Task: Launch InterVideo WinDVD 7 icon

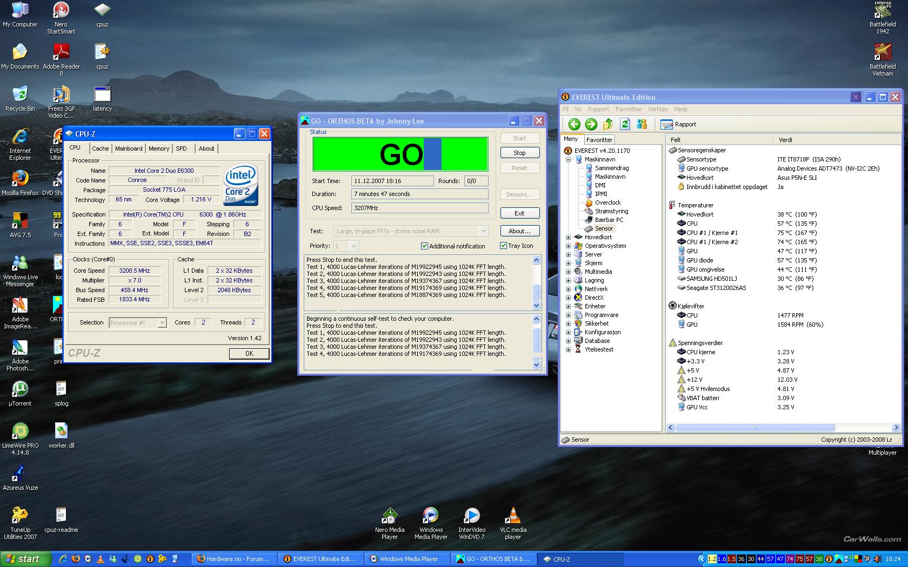Action: pos(472,524)
